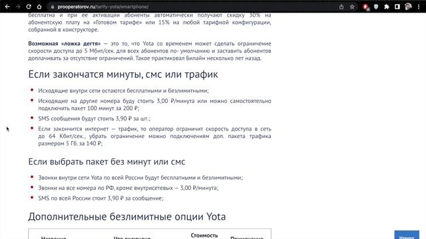Bookmark this page with the star icon

(352, 7)
